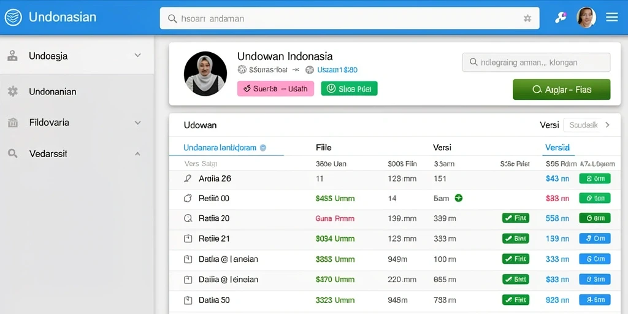Select the Versial tab

(x=557, y=147)
